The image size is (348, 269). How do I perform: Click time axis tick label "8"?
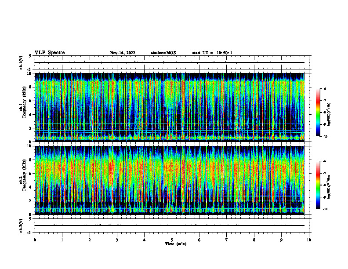coord(254,240)
